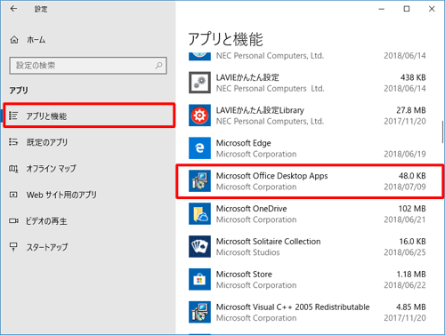Click the Visual C++ 2005 Redistributable icon
This screenshot has width=445, height=335.
pyautogui.click(x=199, y=312)
